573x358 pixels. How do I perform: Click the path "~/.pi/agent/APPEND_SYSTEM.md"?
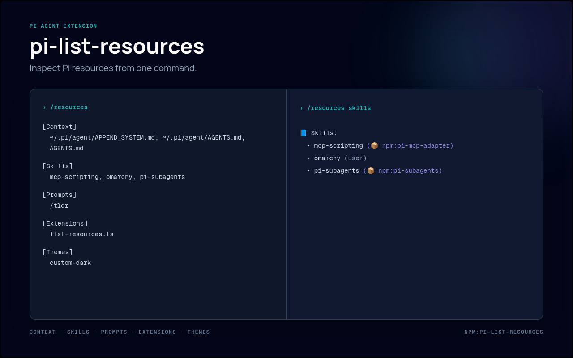(103, 138)
